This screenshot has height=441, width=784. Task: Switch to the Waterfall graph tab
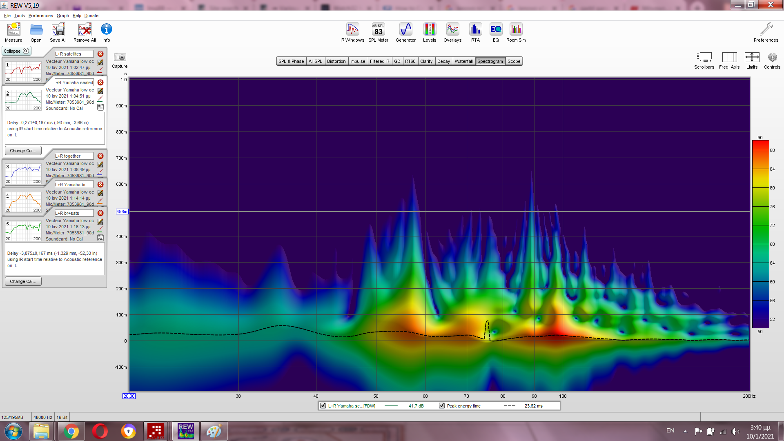pyautogui.click(x=463, y=61)
